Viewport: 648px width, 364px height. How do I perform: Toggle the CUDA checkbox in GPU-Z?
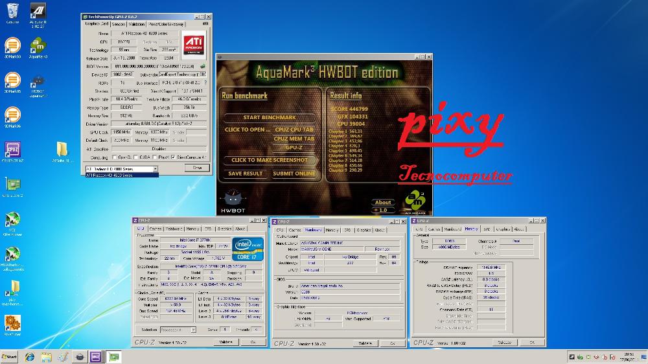pos(135,157)
